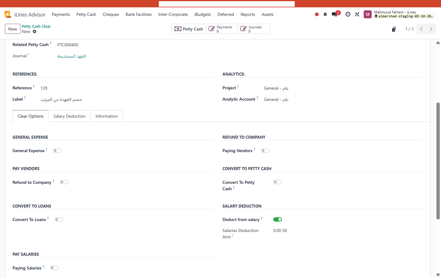Toggle the Refund to Company switch
Image resolution: width=441 pixels, height=278 pixels.
pyautogui.click(x=64, y=182)
